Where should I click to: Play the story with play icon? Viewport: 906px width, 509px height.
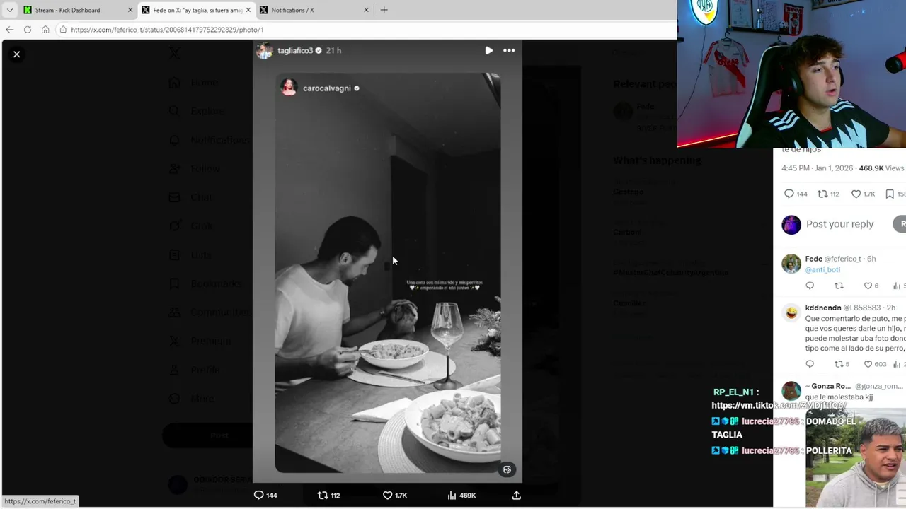coord(488,50)
